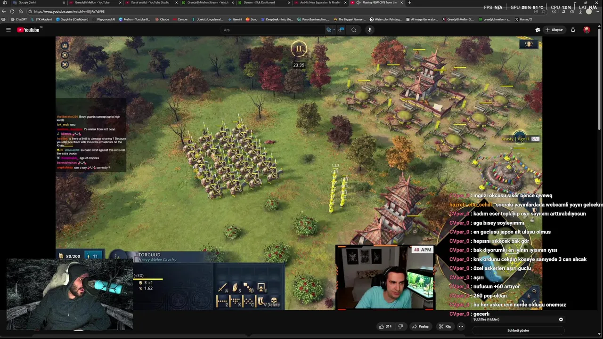Open the 'Oluştur' create button

point(554,30)
